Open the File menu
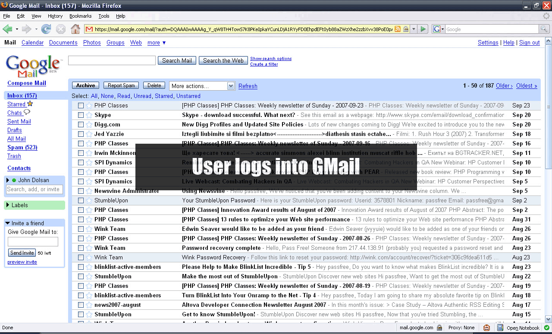 pyautogui.click(x=6, y=16)
